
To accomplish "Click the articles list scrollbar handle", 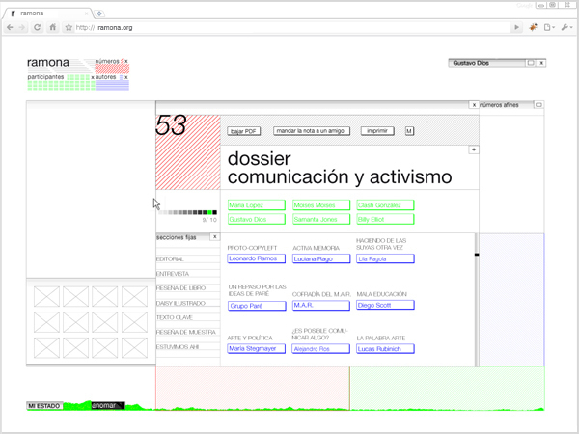I will (x=477, y=255).
